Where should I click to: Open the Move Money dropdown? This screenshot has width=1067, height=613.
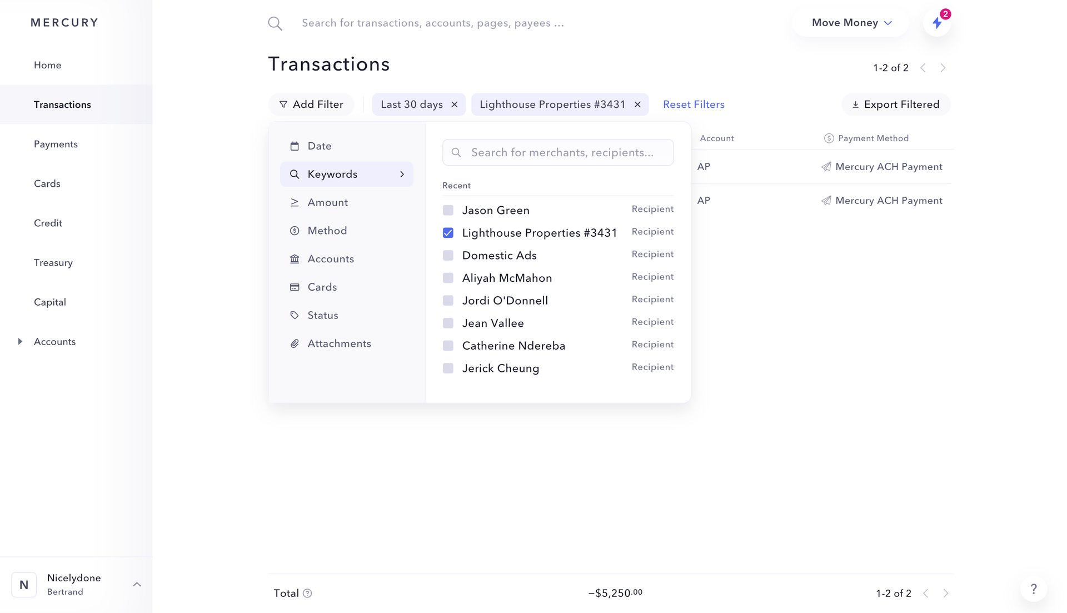tap(850, 23)
